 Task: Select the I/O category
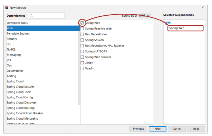click(x=42, y=60)
